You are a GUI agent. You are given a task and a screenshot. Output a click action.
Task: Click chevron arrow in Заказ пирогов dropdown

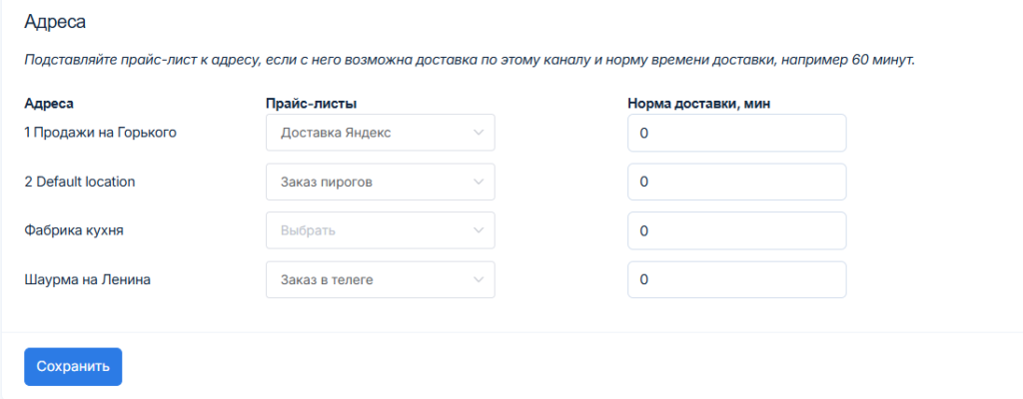tap(479, 182)
